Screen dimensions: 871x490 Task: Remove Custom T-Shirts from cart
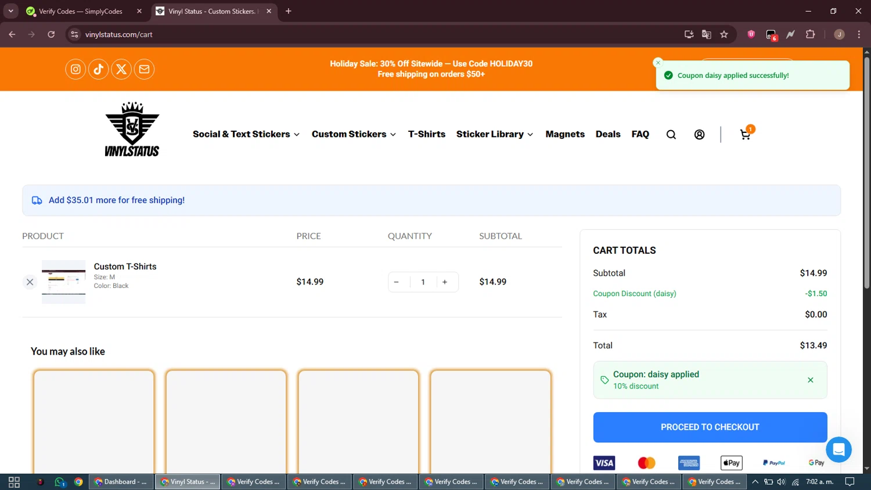[x=30, y=282]
